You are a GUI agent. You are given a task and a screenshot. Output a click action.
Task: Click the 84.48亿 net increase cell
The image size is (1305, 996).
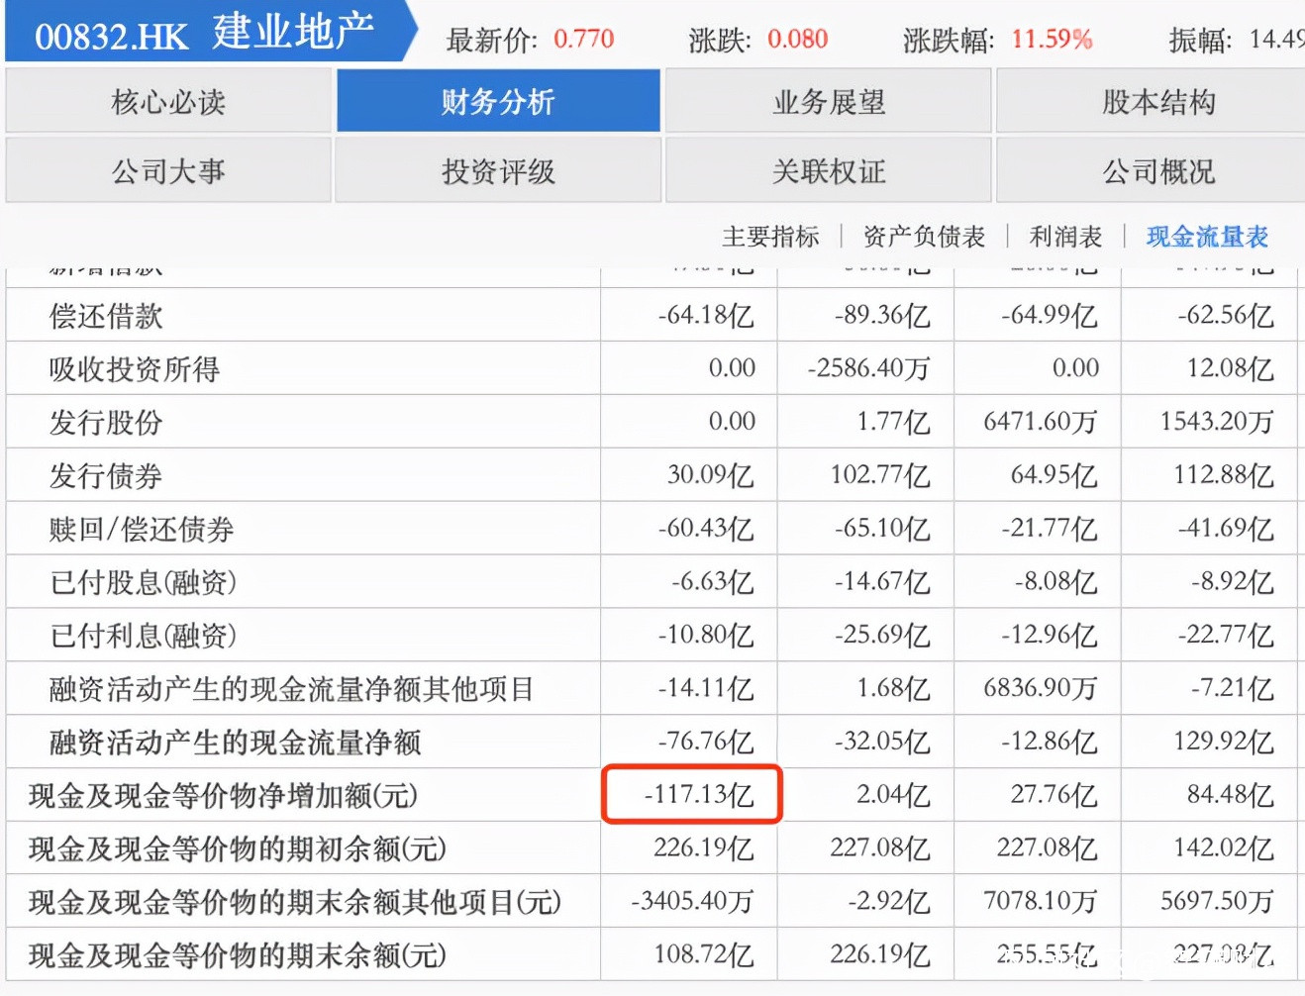1231,796
